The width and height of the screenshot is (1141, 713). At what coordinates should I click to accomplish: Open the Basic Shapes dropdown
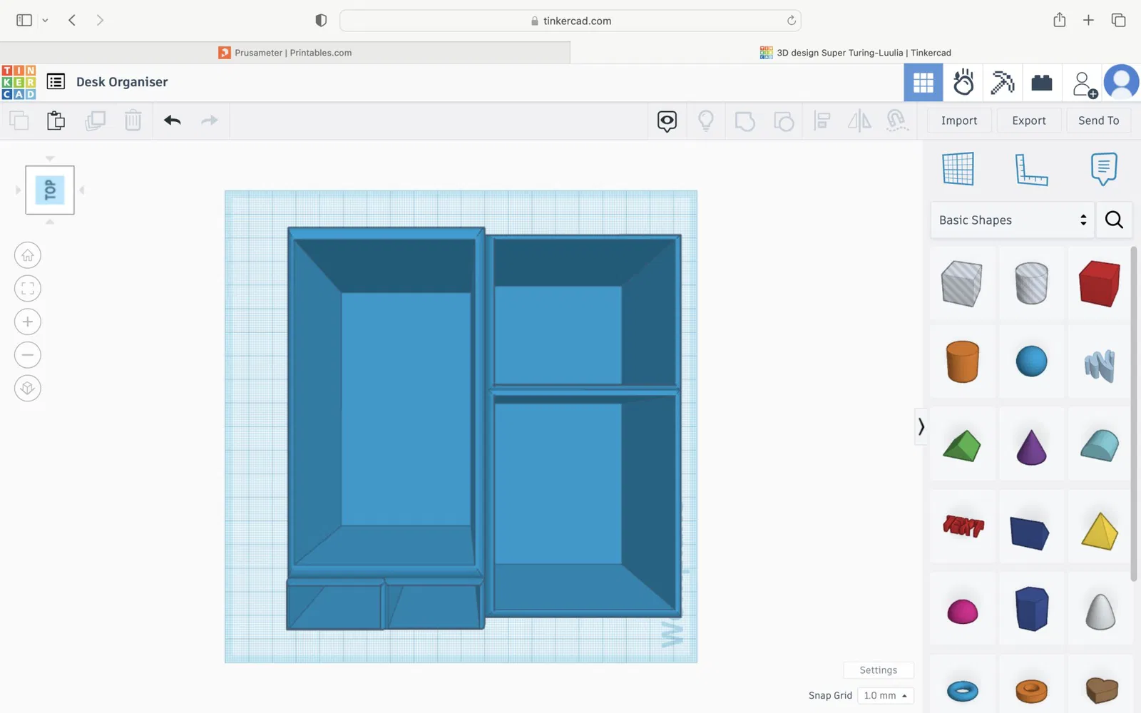1012,220
